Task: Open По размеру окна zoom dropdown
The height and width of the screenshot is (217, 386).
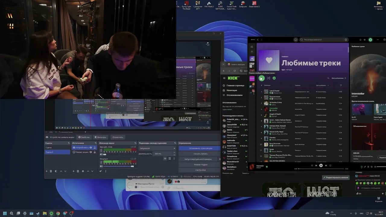Action: point(72,132)
